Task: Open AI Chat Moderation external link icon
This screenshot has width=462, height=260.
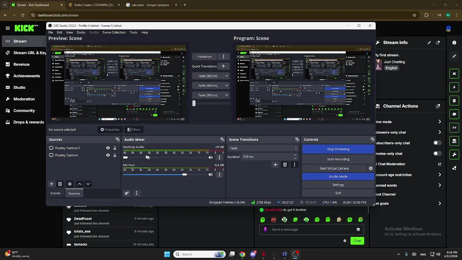Action: click(440, 164)
